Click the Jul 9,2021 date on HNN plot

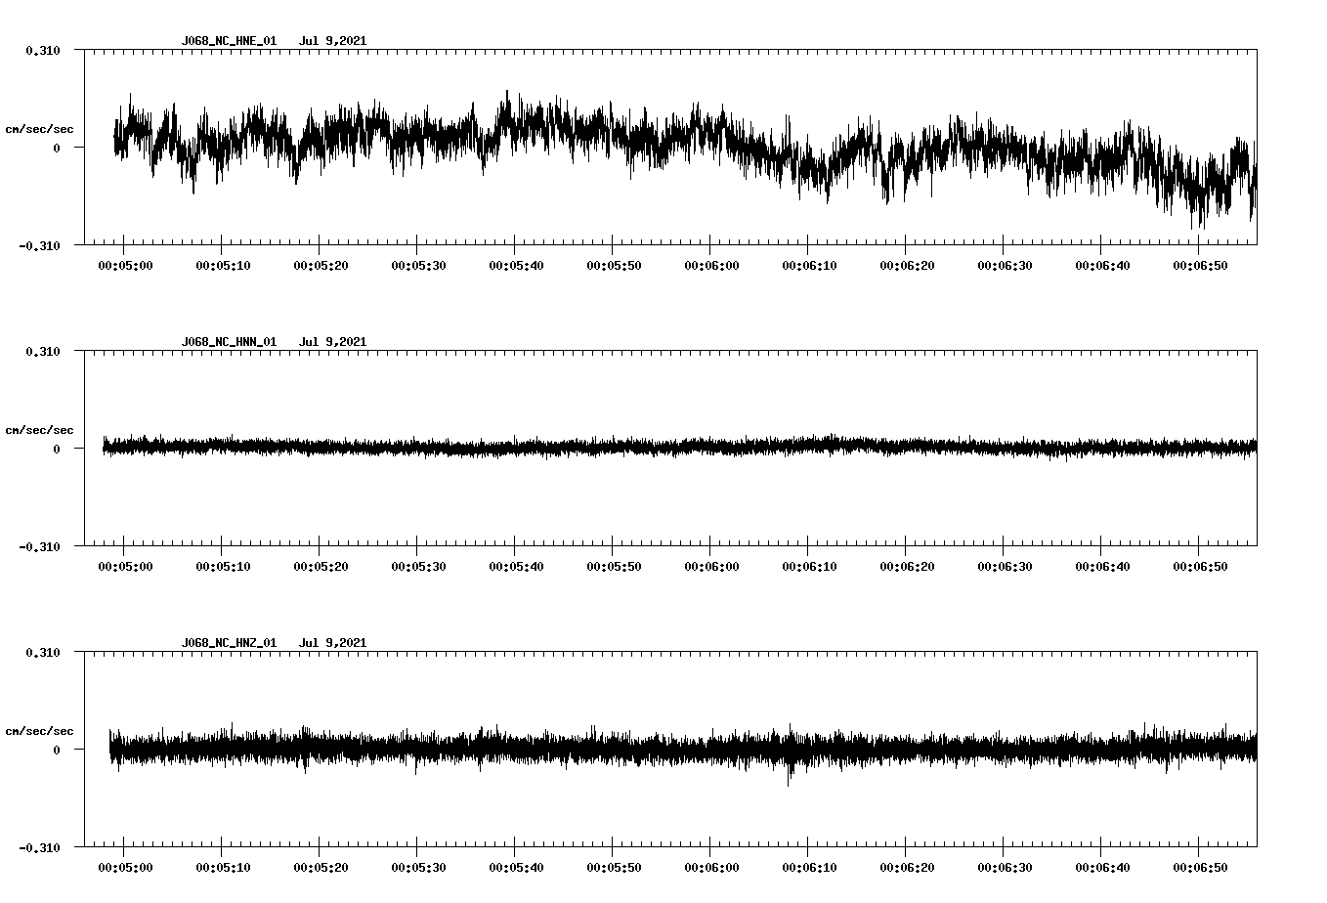[332, 342]
